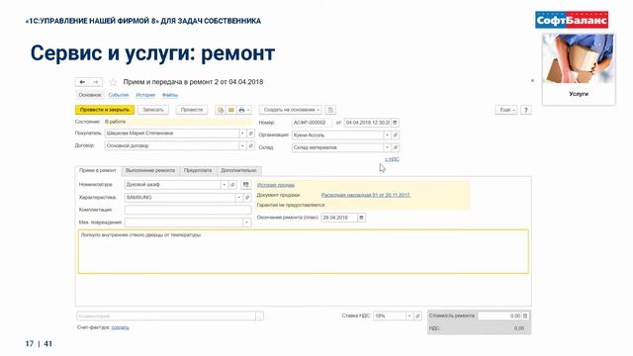Click the Комментарий input field

click(166, 316)
